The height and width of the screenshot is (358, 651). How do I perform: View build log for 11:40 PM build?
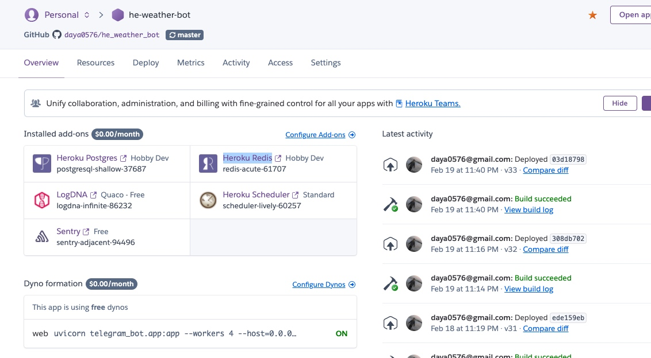(x=529, y=209)
